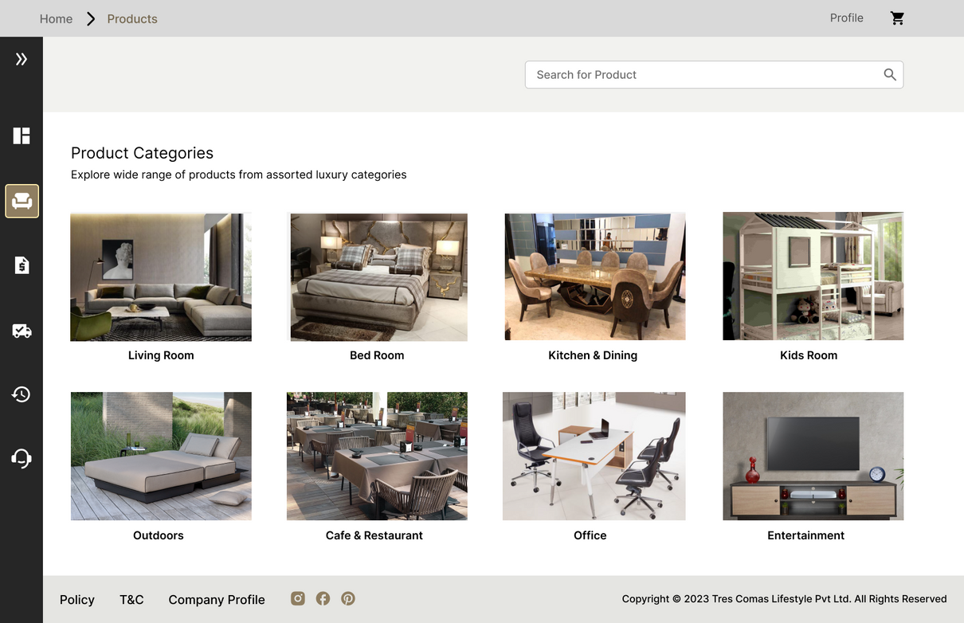964x623 pixels.
Task: Open the invoice dollar document icon
Action: (x=22, y=265)
